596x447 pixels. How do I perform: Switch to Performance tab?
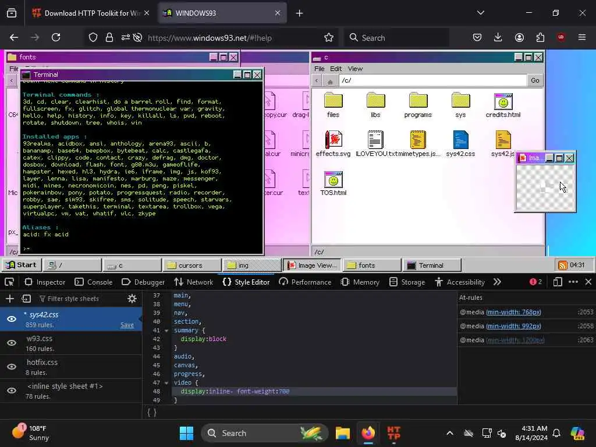305,282
